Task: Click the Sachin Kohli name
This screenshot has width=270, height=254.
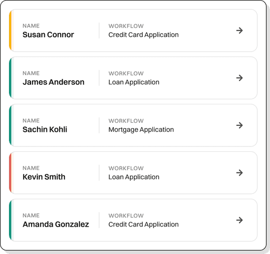Action: coord(45,130)
